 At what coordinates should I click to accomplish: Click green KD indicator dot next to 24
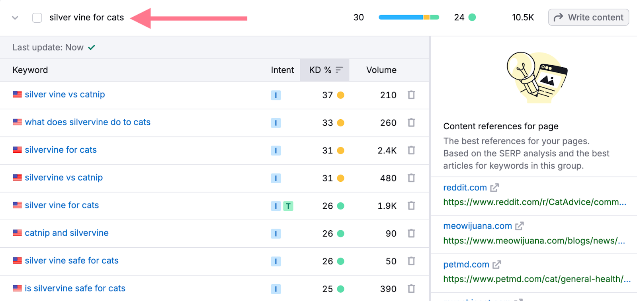[x=472, y=17]
